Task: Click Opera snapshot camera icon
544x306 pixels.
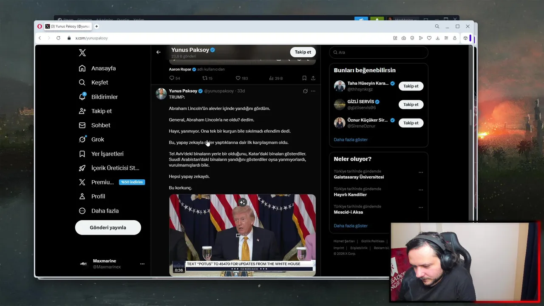Action: pyautogui.click(x=404, y=38)
